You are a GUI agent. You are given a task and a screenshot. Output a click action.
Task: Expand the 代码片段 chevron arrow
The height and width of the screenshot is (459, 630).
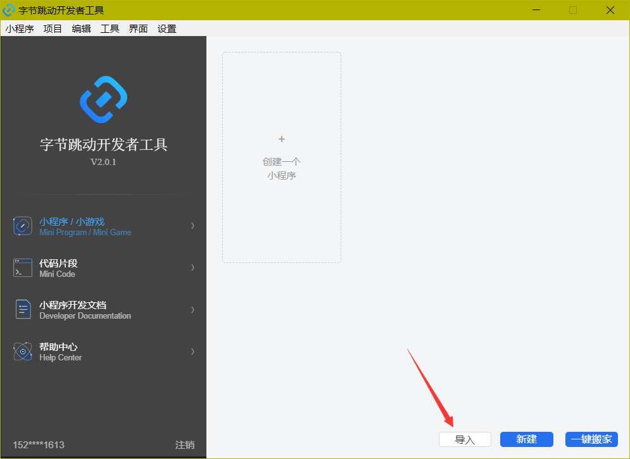(x=193, y=267)
